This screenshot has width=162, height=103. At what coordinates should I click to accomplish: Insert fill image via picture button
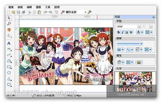(x=139, y=62)
